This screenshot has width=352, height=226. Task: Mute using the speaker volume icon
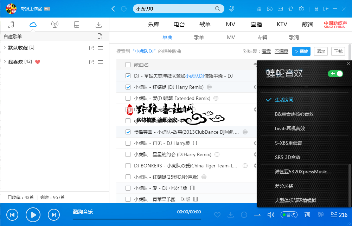[x=271, y=215]
